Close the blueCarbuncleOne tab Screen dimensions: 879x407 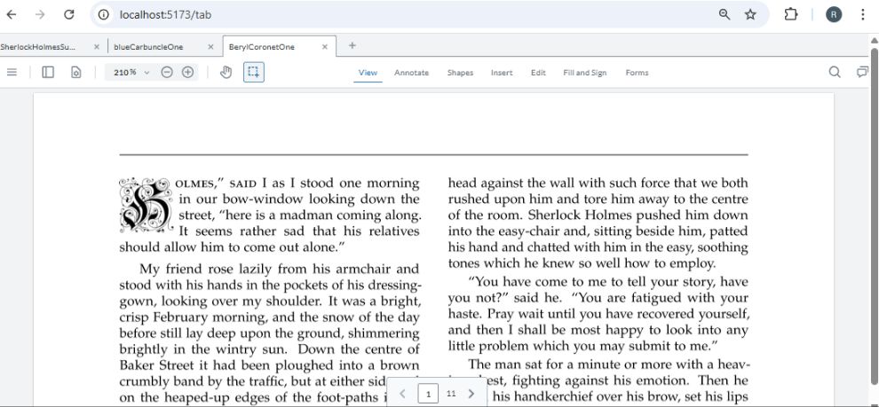[210, 47]
